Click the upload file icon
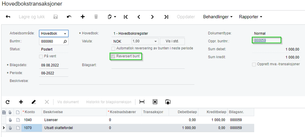 click(x=168, y=102)
